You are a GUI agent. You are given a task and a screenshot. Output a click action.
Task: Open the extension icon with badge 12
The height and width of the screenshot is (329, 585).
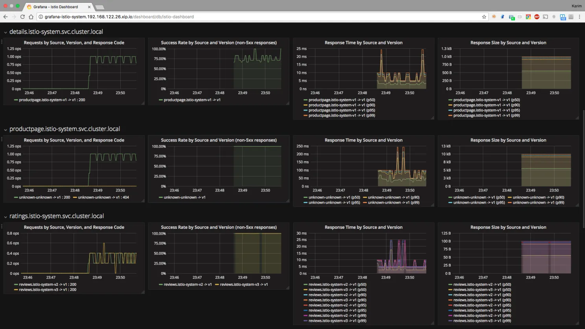563,17
